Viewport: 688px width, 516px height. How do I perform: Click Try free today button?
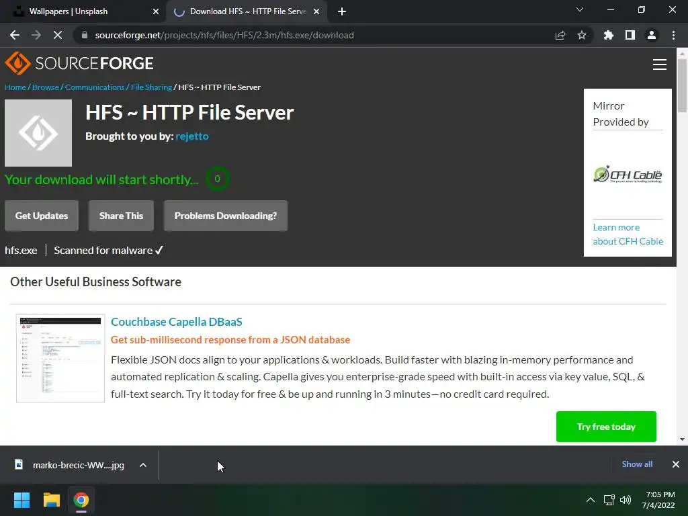(x=606, y=427)
